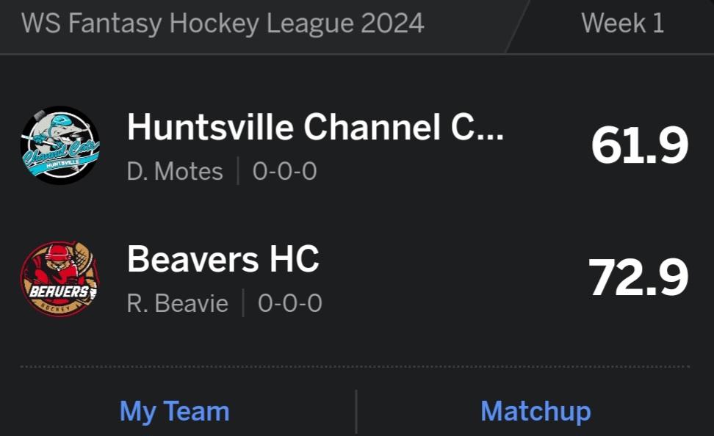Click the Beavers HC team logo
The height and width of the screenshot is (436, 714).
click(59, 279)
